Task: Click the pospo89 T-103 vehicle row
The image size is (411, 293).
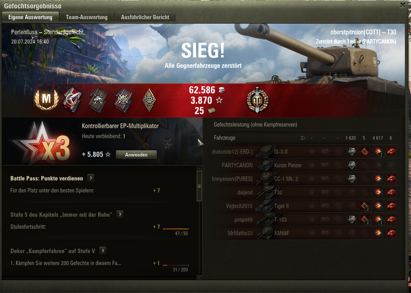Action: point(304,220)
